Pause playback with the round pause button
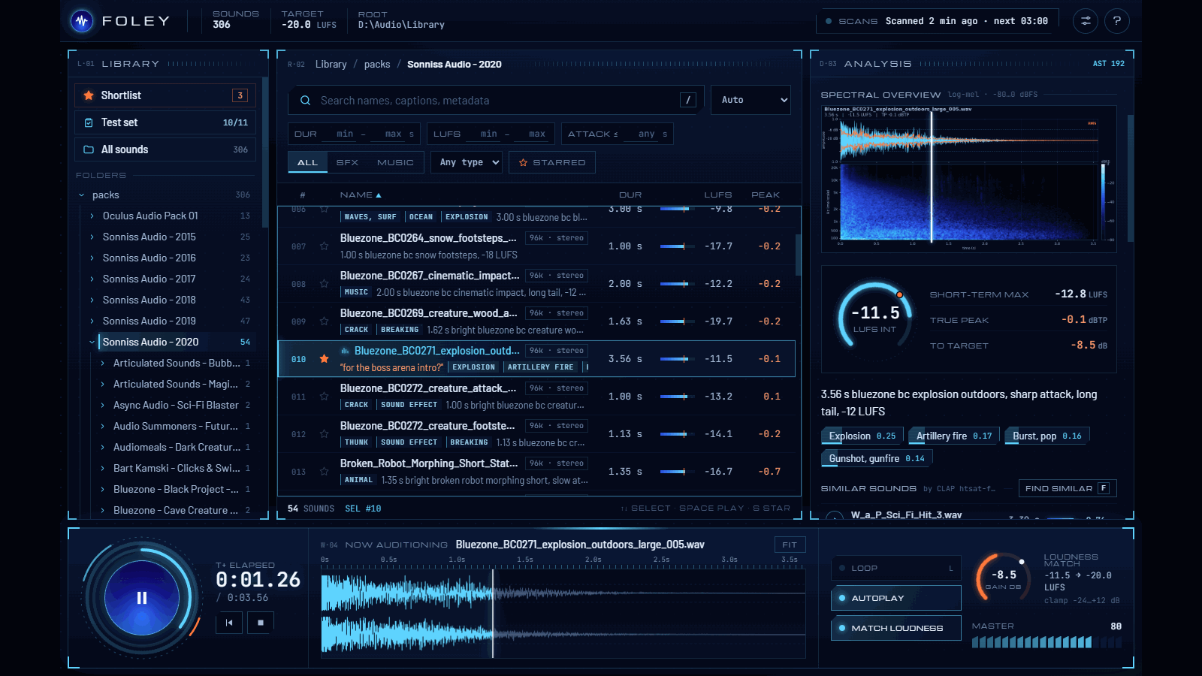 pos(141,598)
